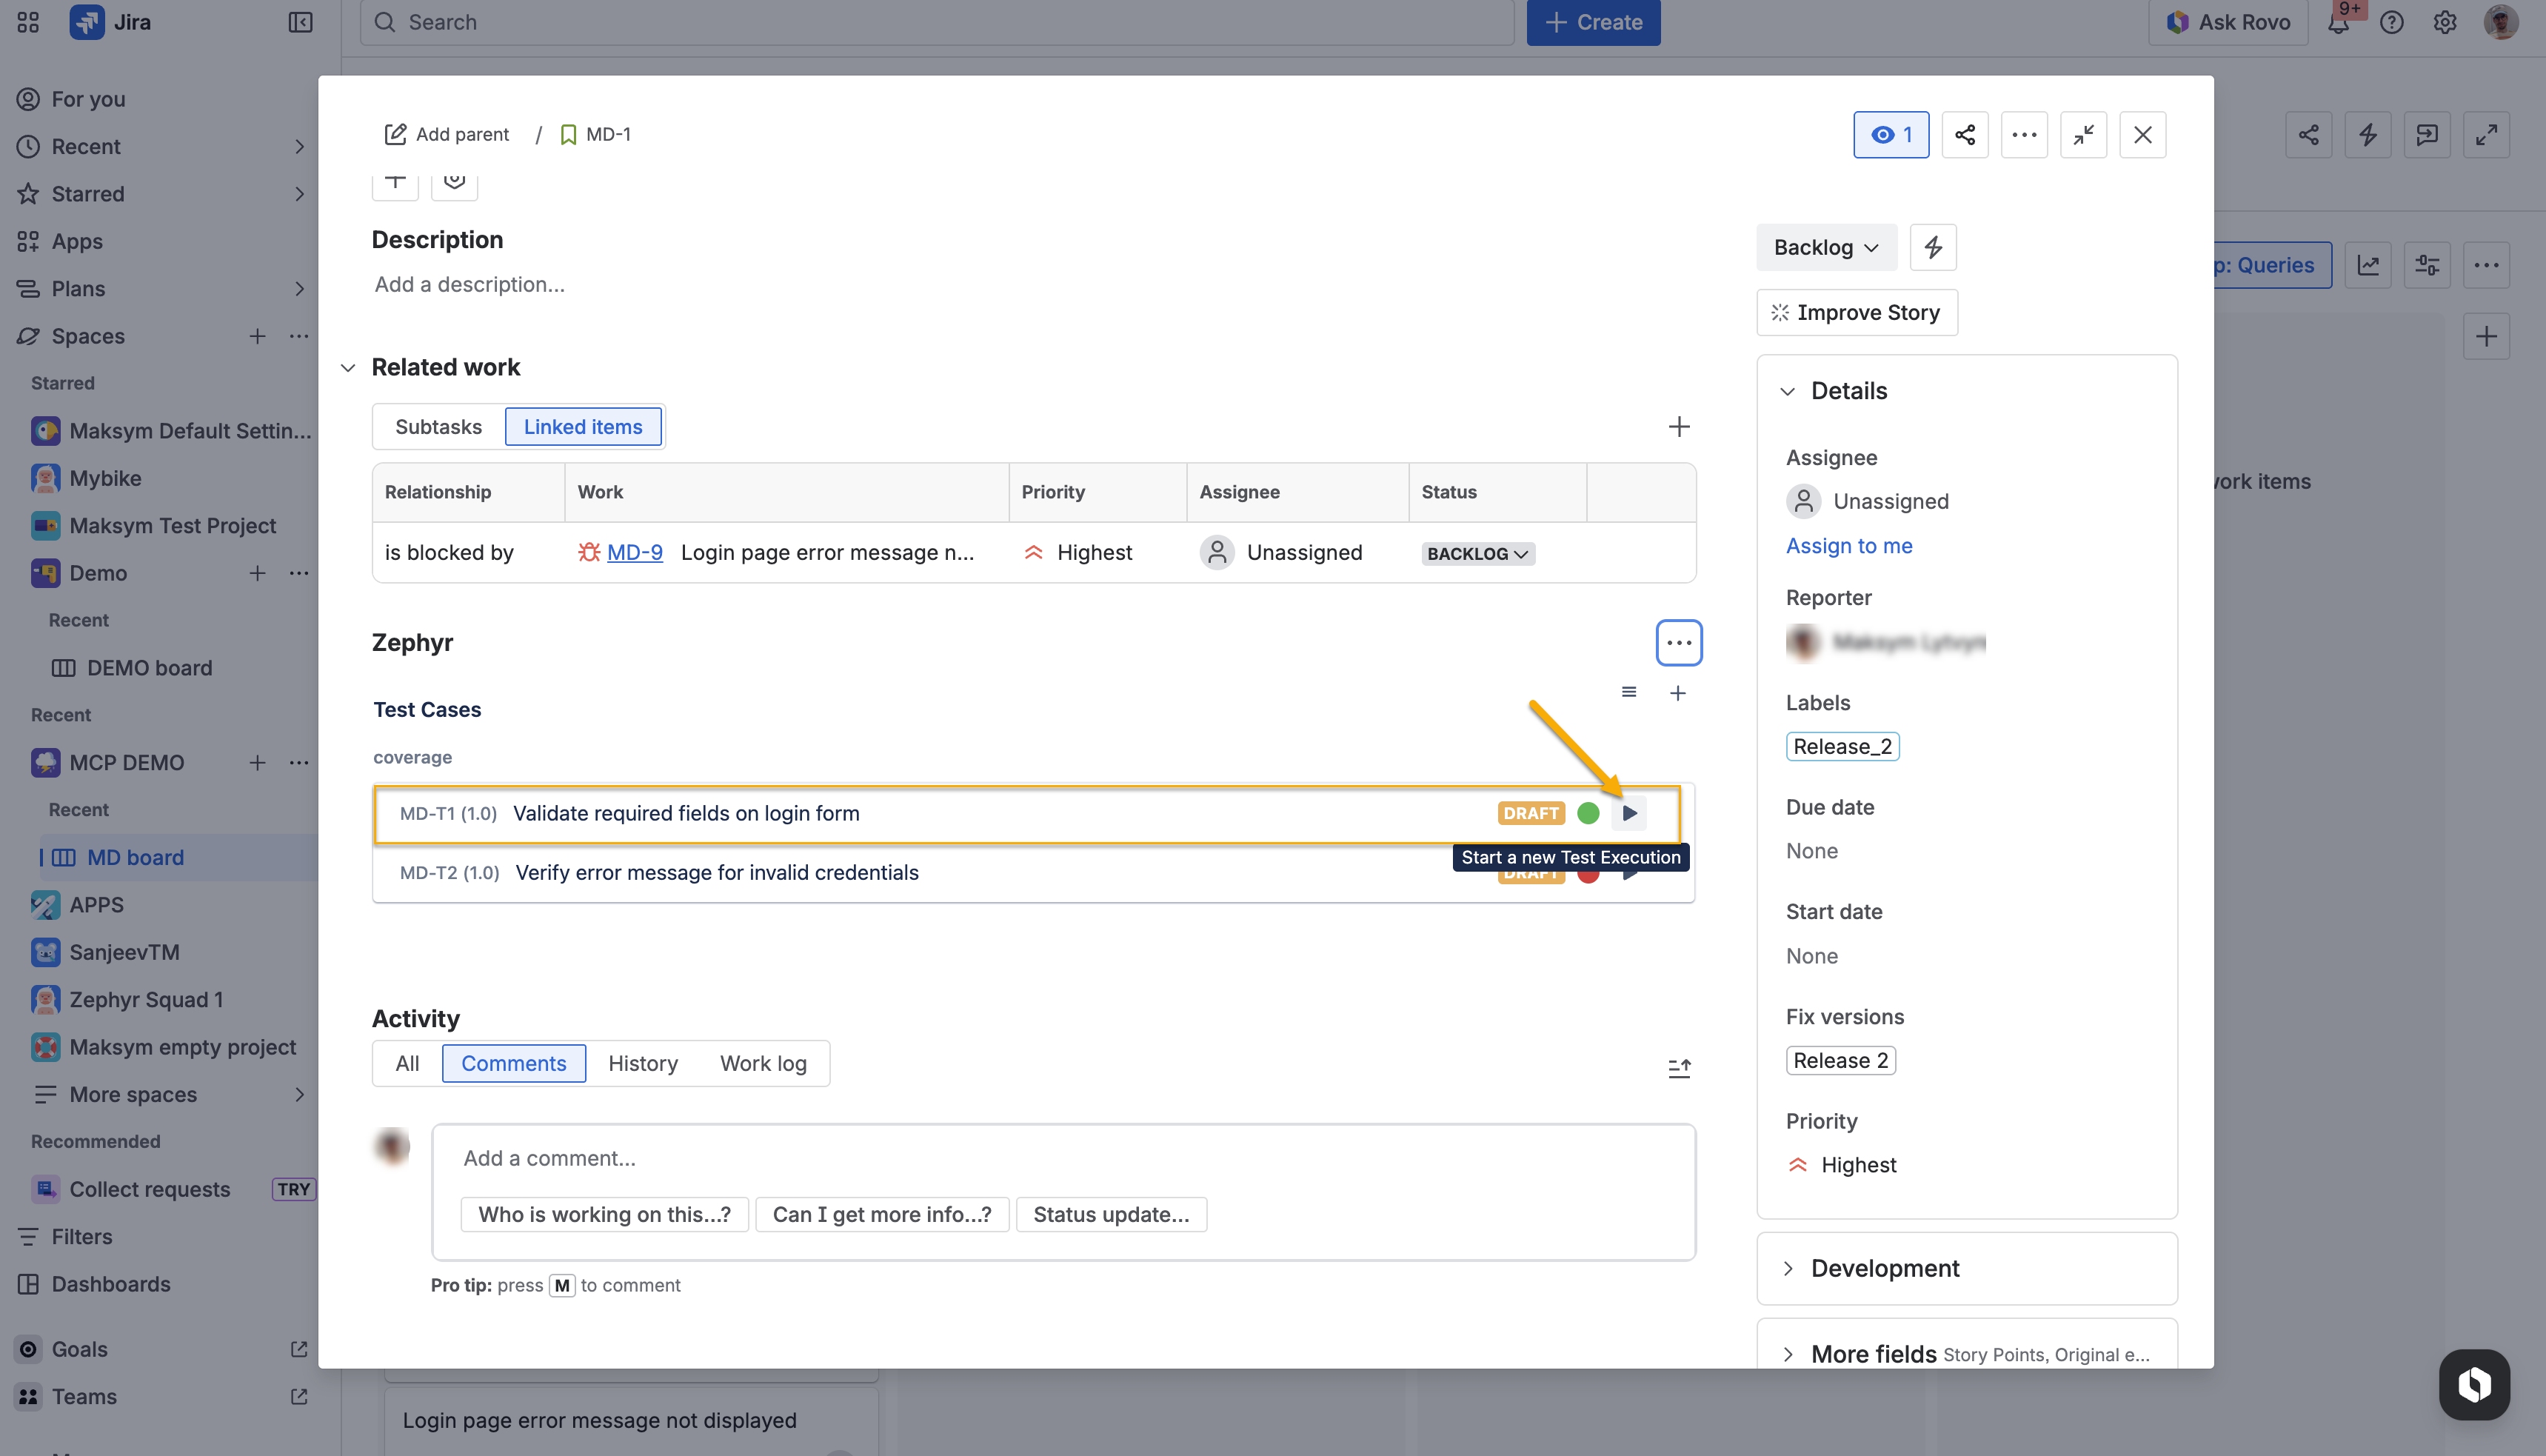Collapse the sidebar with the toggle icon
The width and height of the screenshot is (2546, 1456).
300,22
